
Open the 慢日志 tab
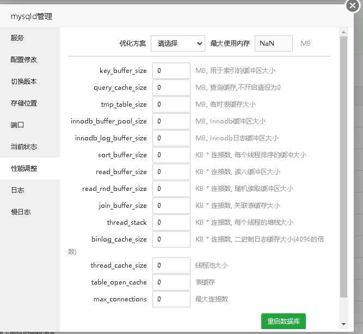pyautogui.click(x=30, y=212)
